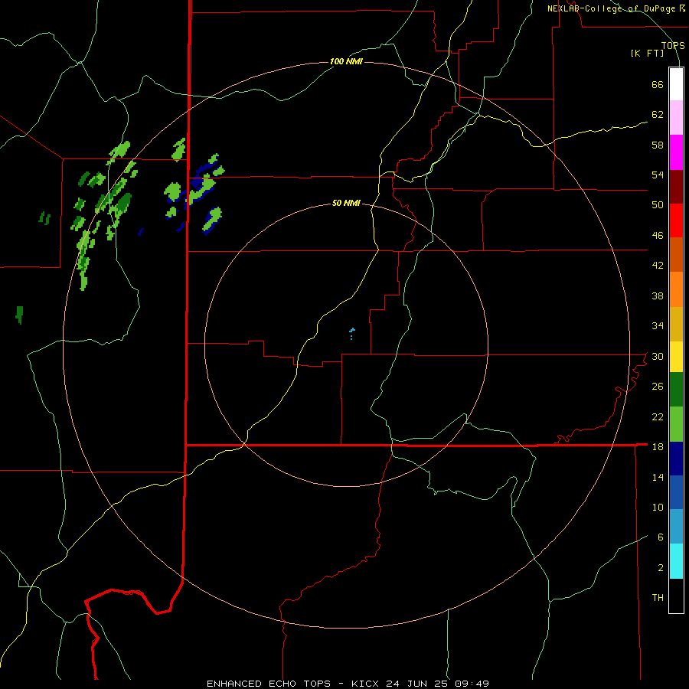Click the '14' legend value
The height and width of the screenshot is (689, 689).
point(658,477)
